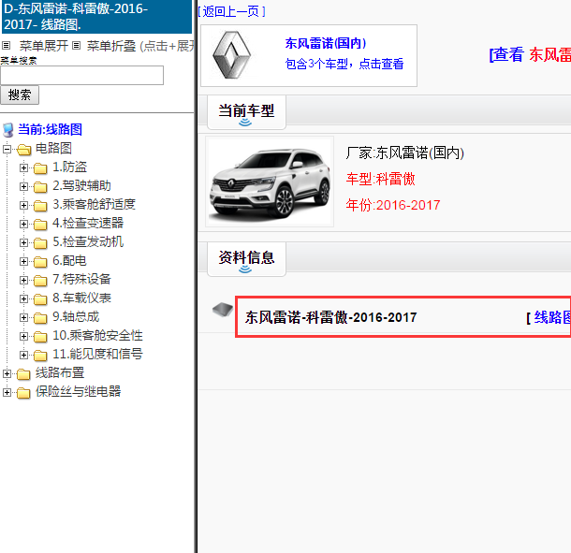This screenshot has width=571, height=553.
Task: Click the folder icon next to 5.检查发动机
Action: click(x=40, y=243)
